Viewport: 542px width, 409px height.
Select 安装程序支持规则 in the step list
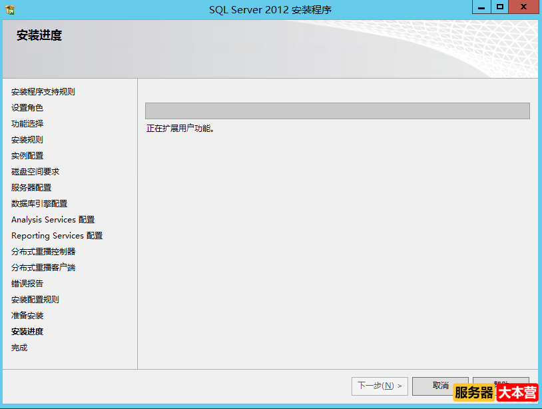43,92
